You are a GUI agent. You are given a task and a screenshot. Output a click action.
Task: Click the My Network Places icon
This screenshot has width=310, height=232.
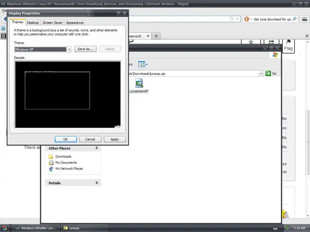coord(51,169)
